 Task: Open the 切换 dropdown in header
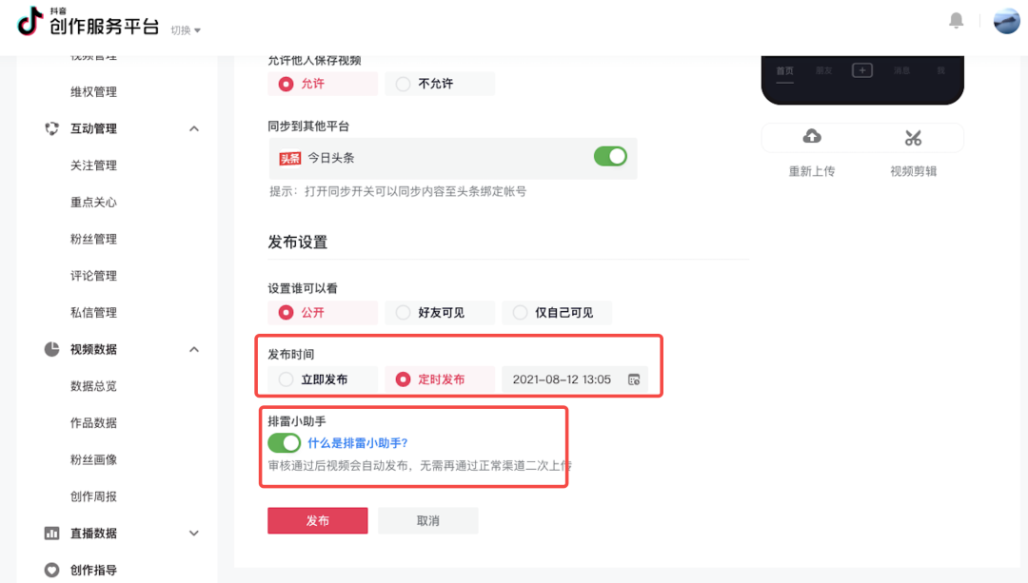coord(186,30)
